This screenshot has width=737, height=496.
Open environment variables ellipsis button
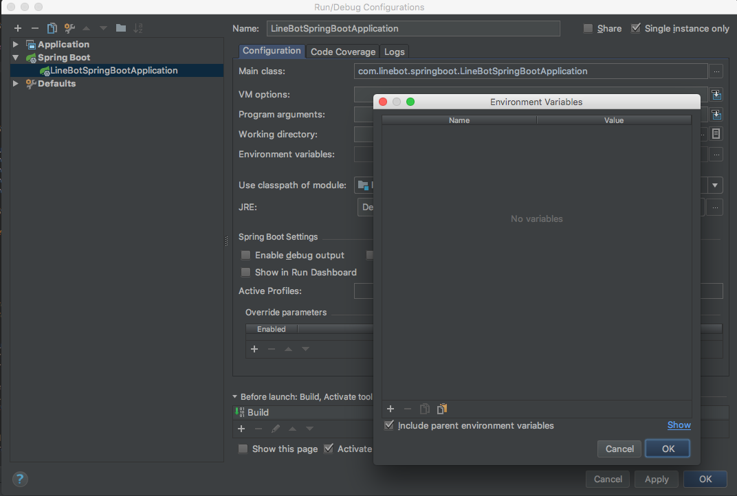(x=716, y=154)
